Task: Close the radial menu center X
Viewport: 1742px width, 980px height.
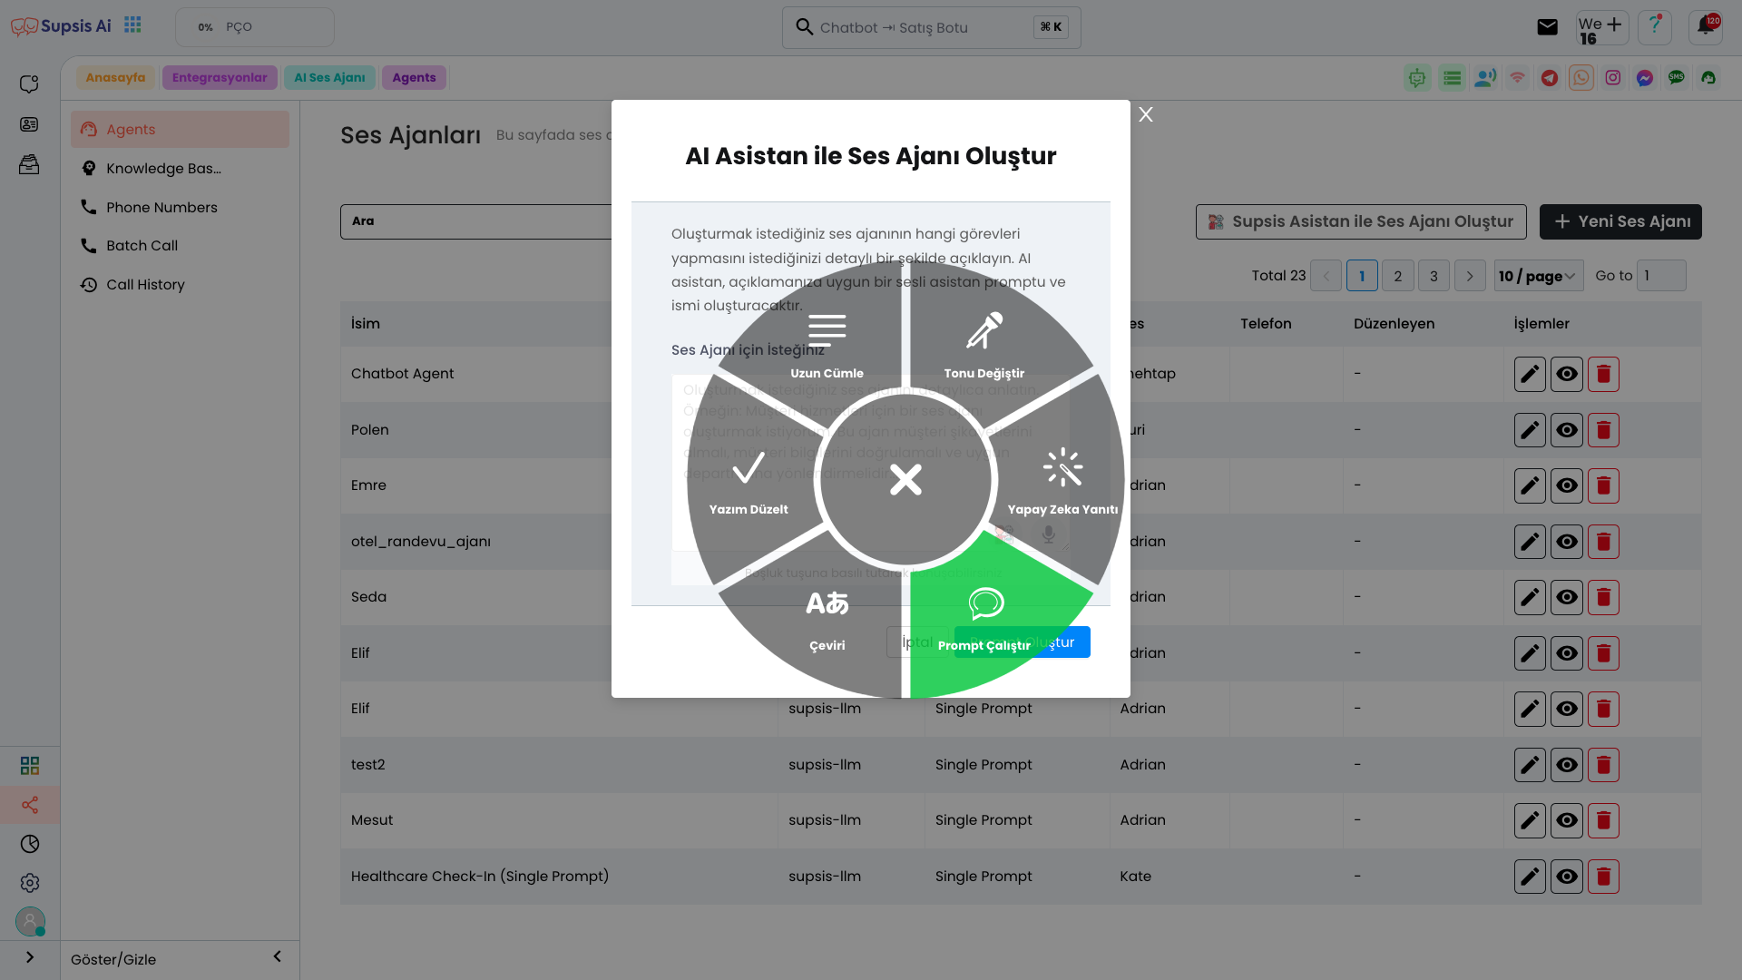Action: click(905, 480)
